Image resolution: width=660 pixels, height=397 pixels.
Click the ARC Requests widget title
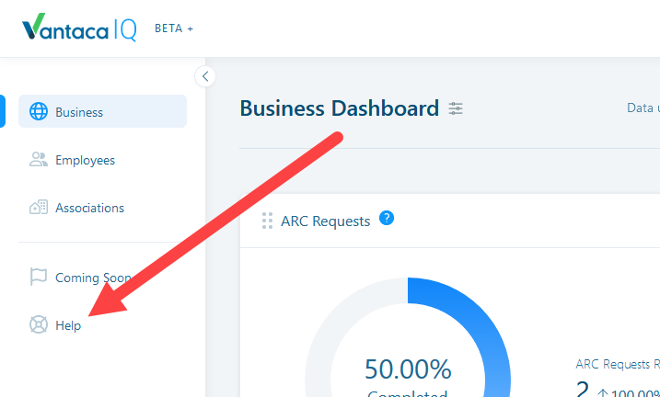click(325, 221)
